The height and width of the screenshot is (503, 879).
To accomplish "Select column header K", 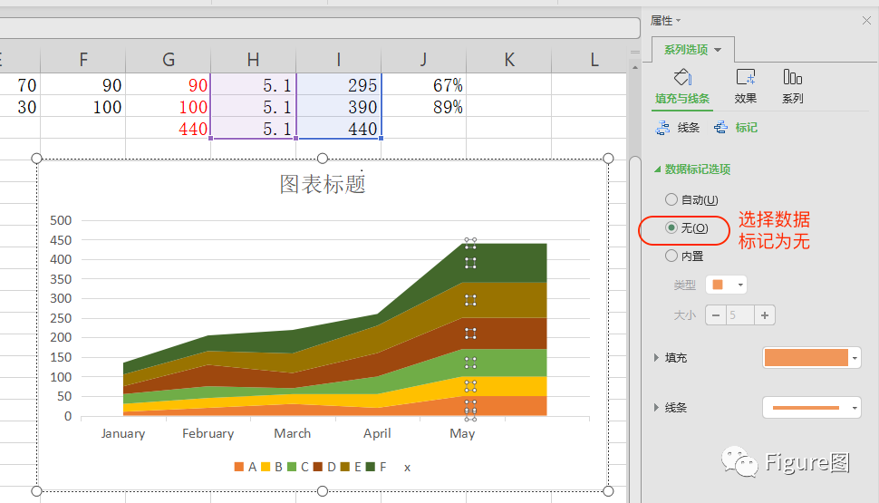I will click(509, 60).
